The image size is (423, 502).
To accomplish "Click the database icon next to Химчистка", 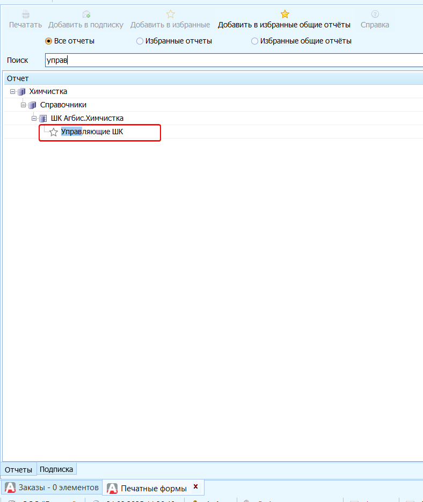I will click(22, 92).
